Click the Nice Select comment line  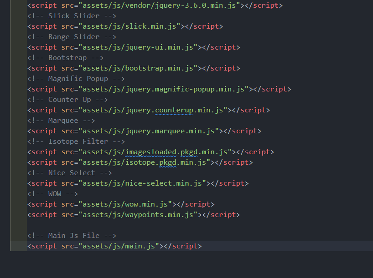[x=70, y=172]
